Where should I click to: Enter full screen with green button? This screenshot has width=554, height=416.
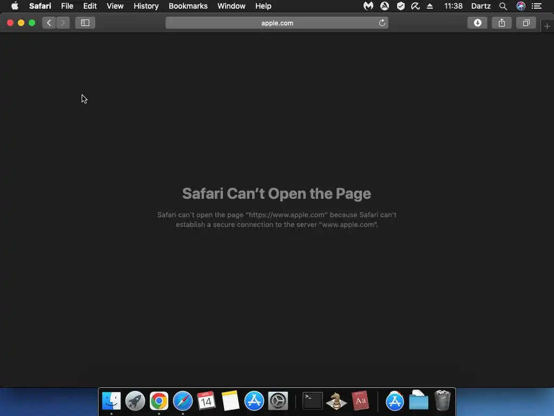tap(32, 23)
